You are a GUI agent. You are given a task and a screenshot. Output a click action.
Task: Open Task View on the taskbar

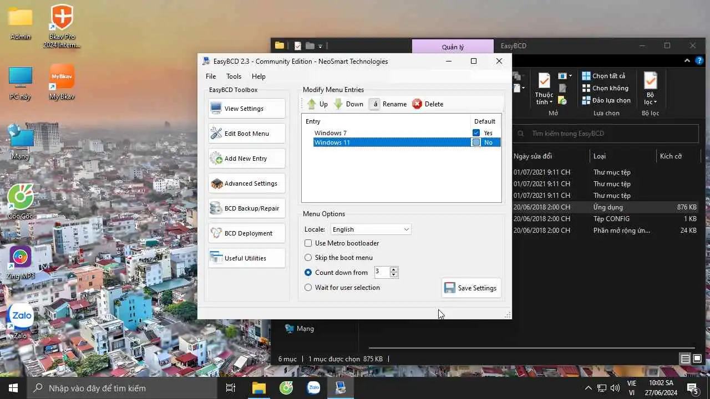click(x=231, y=388)
